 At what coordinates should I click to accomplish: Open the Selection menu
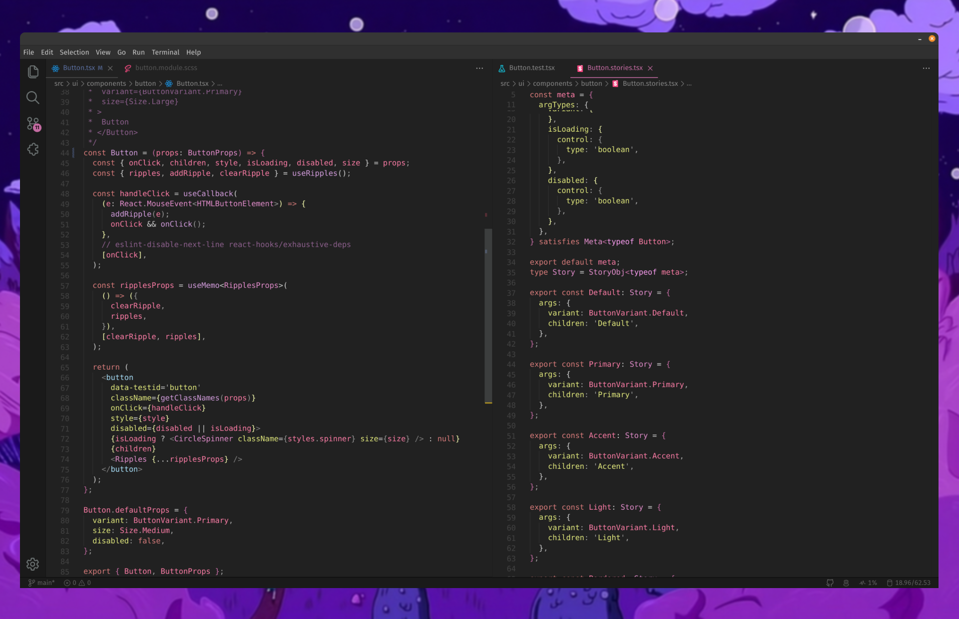74,52
